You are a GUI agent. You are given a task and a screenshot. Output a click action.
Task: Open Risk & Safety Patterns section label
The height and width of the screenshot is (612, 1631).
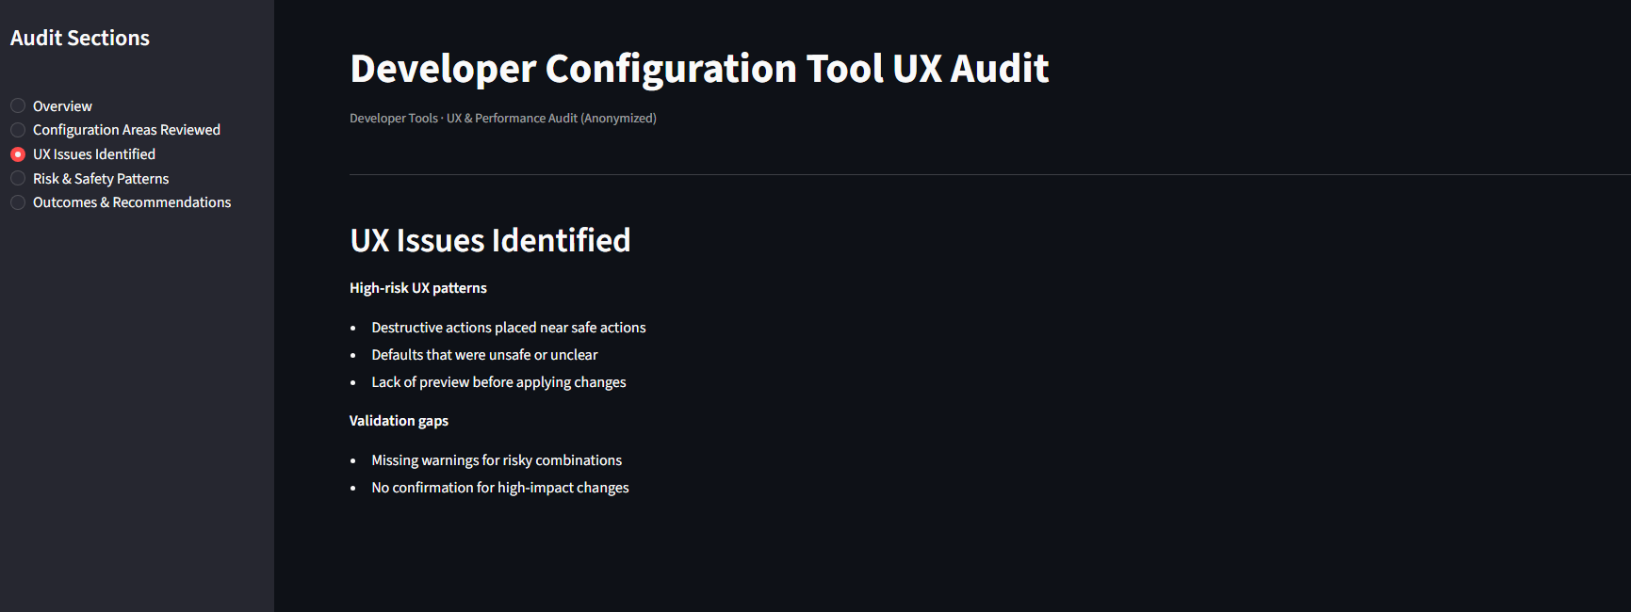(101, 179)
